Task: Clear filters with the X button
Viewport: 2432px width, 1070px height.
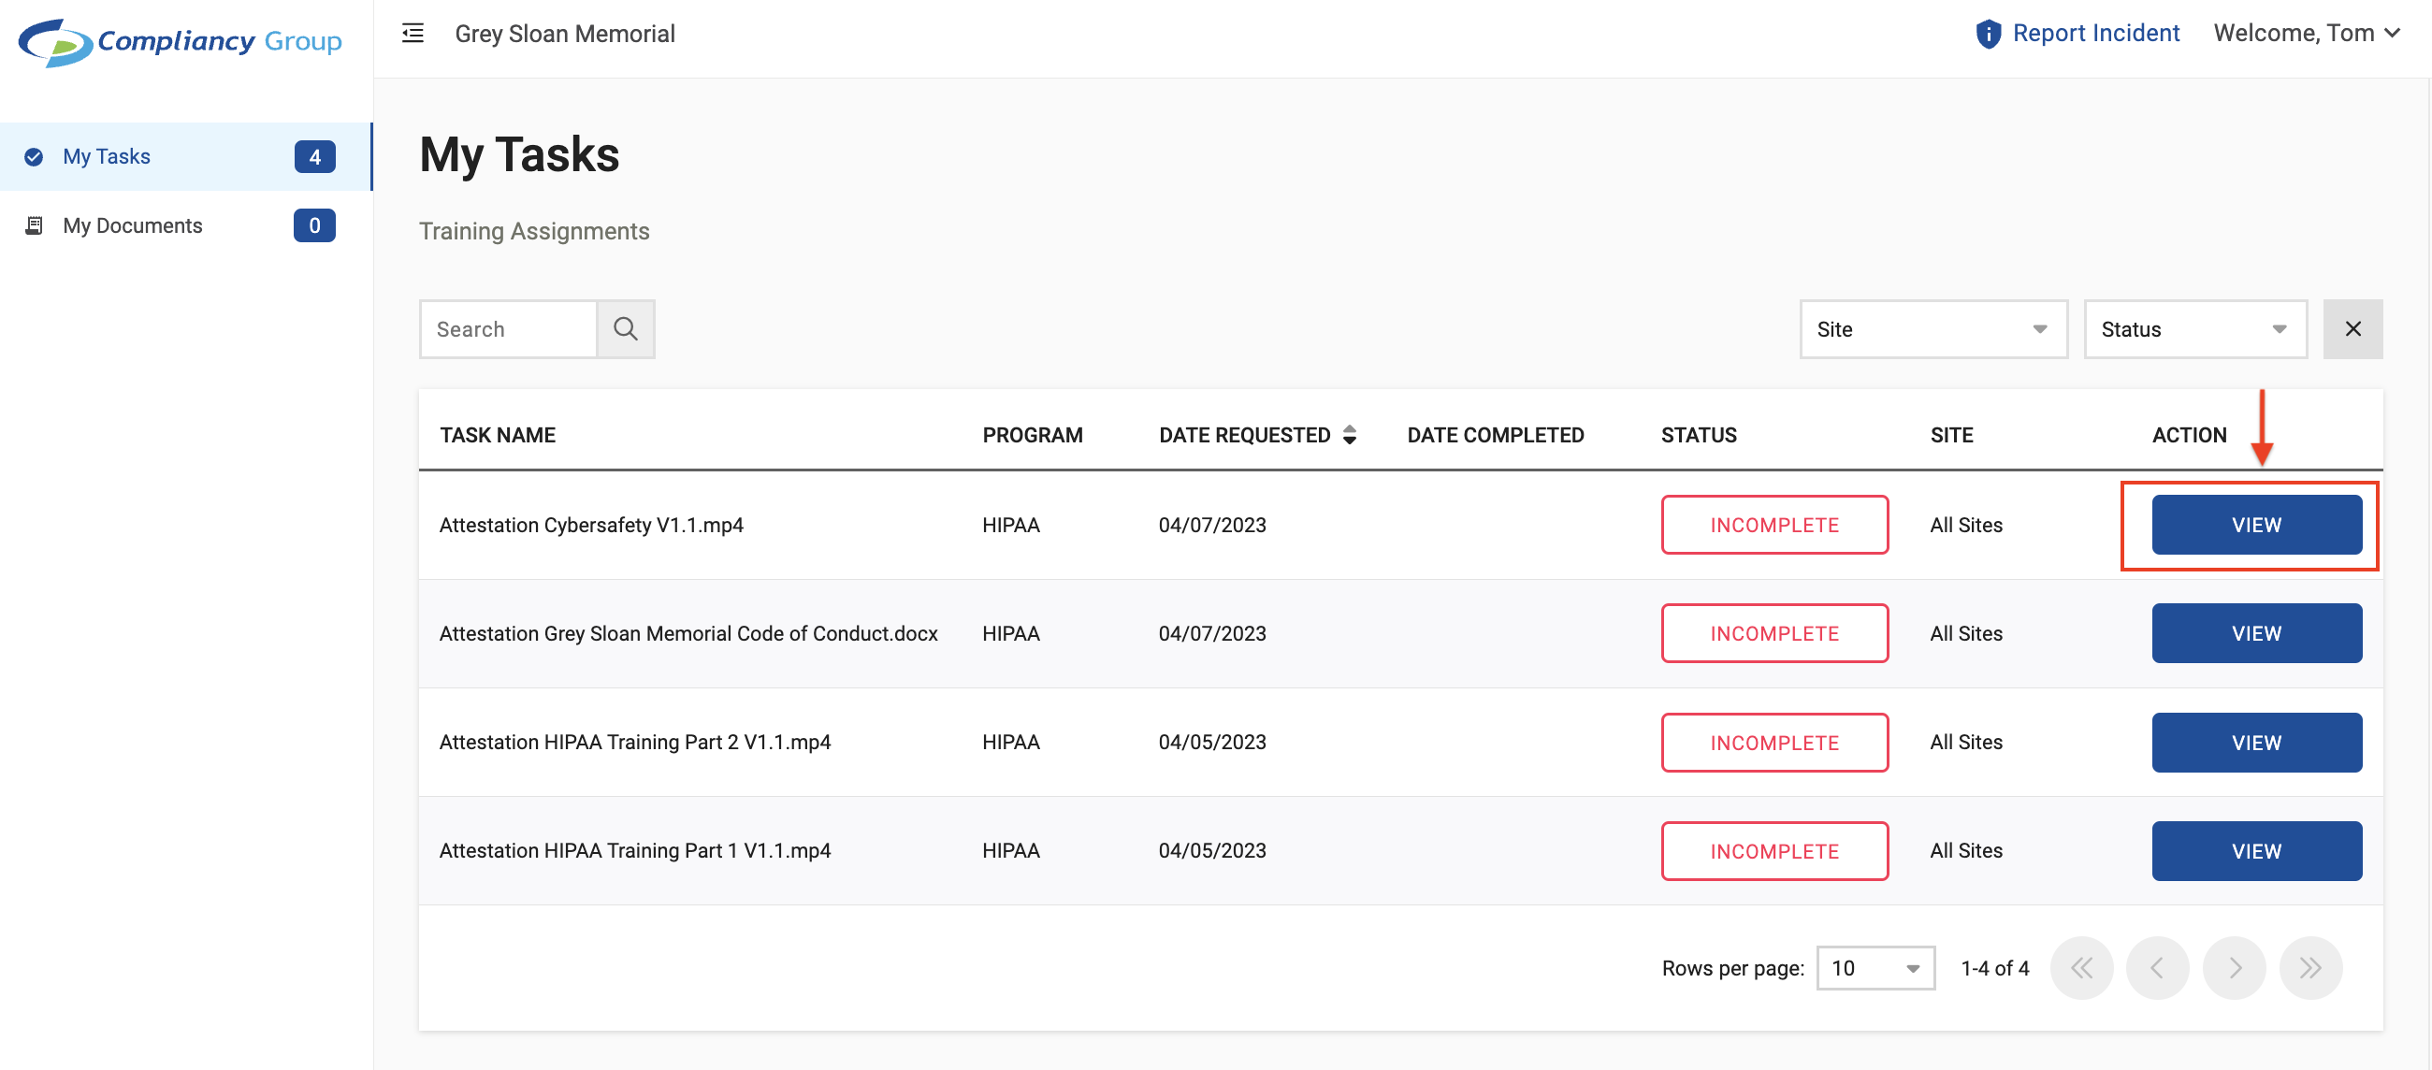Action: point(2352,328)
